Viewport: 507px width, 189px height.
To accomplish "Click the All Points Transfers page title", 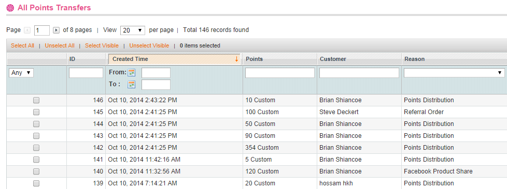I will coord(54,8).
